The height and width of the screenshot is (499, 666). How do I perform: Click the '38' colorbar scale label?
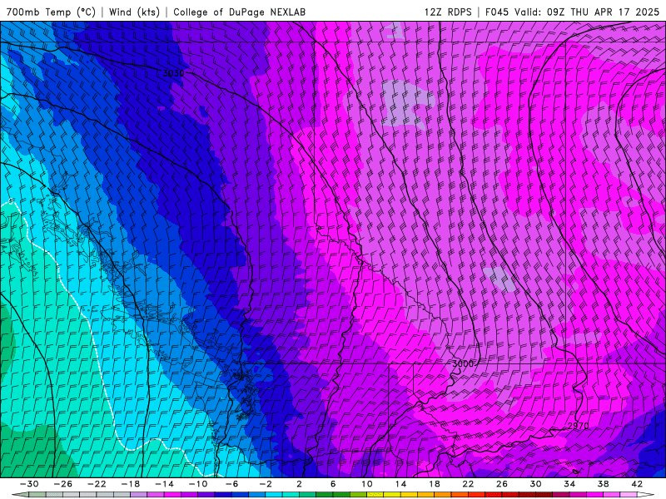(x=603, y=484)
